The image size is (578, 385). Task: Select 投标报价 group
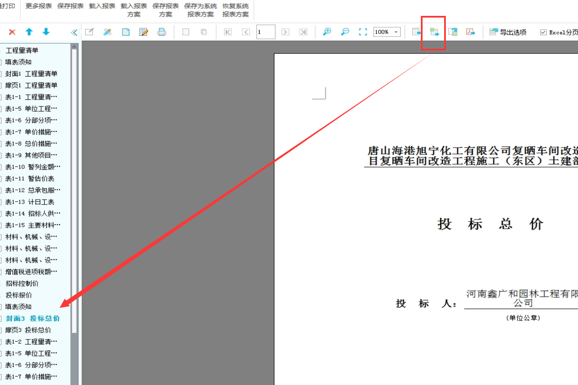(19, 295)
